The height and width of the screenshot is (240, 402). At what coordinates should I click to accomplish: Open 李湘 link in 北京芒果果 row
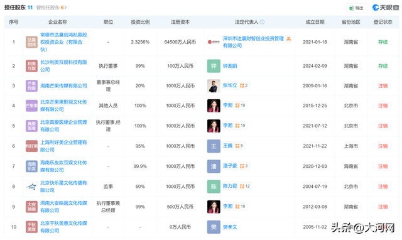coord(227,105)
